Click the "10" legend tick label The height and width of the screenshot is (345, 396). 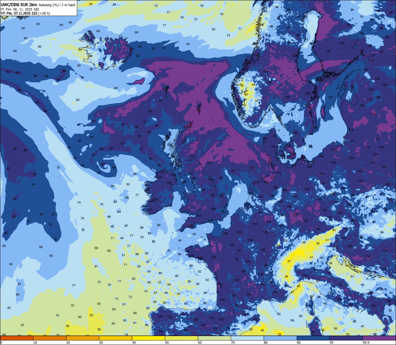pos(35,343)
